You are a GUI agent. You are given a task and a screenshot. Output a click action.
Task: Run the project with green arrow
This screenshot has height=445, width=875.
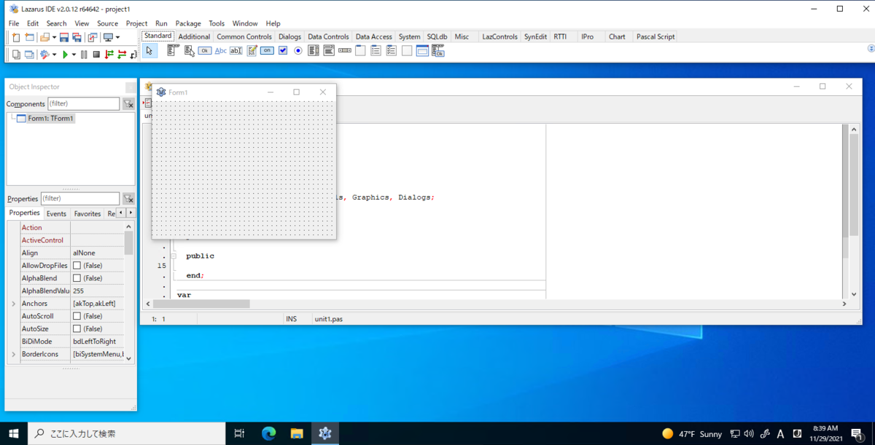[x=65, y=55]
